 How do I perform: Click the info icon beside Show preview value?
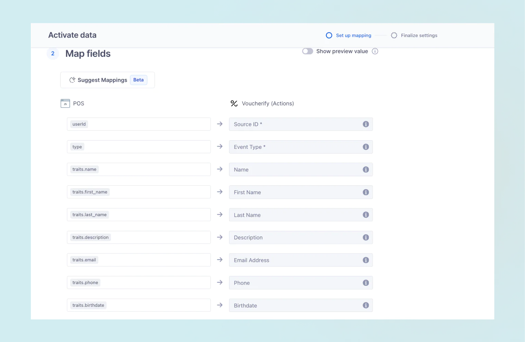(375, 51)
